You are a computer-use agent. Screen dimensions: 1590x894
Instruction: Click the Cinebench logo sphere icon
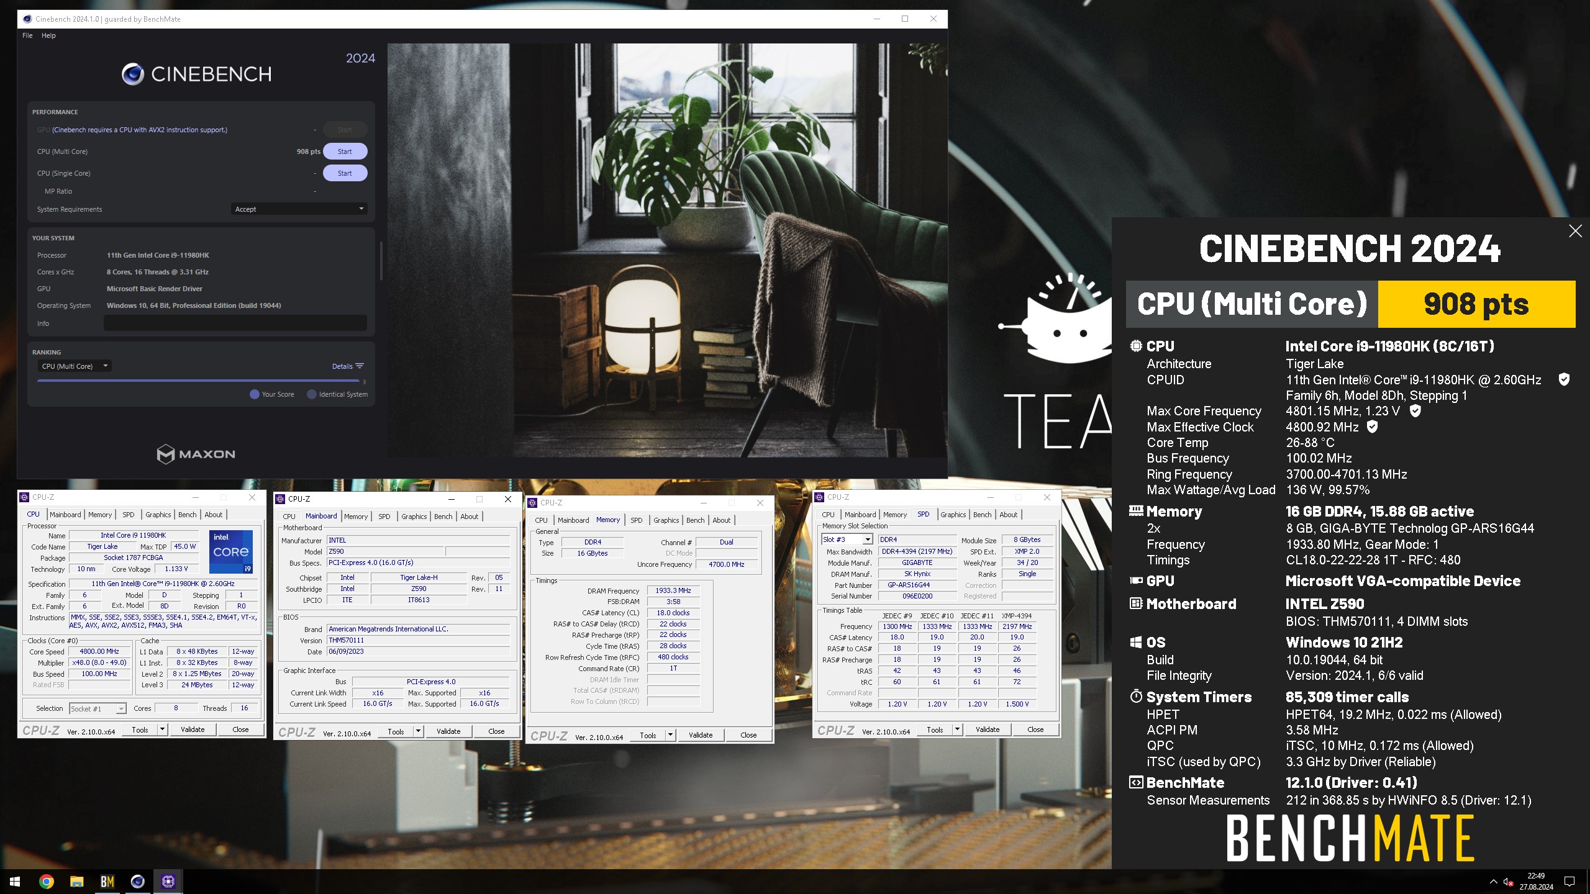(x=133, y=74)
